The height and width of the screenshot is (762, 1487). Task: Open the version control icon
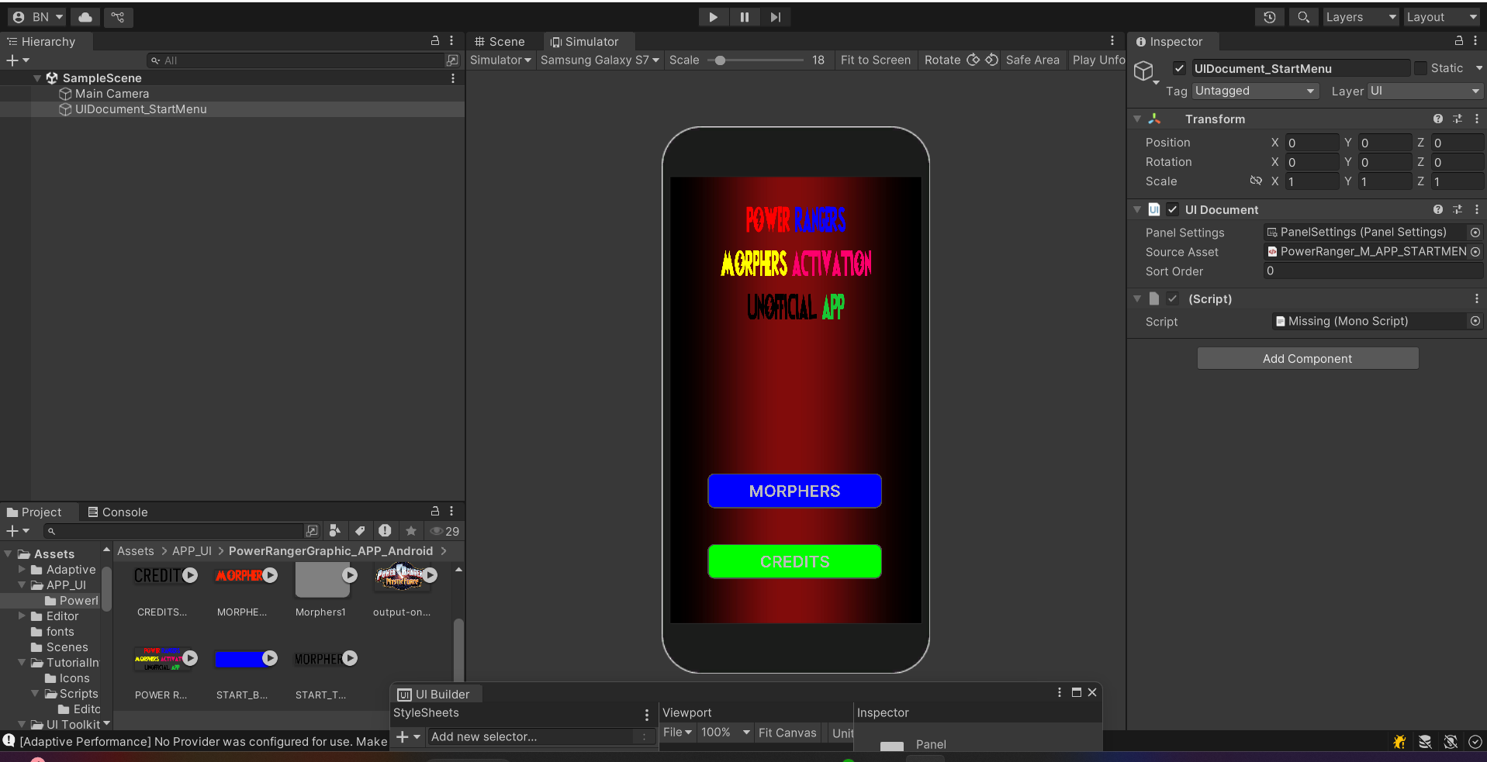tap(118, 17)
